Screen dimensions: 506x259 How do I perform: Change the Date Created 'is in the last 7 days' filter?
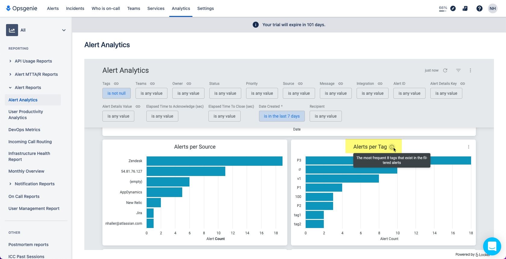pos(282,116)
